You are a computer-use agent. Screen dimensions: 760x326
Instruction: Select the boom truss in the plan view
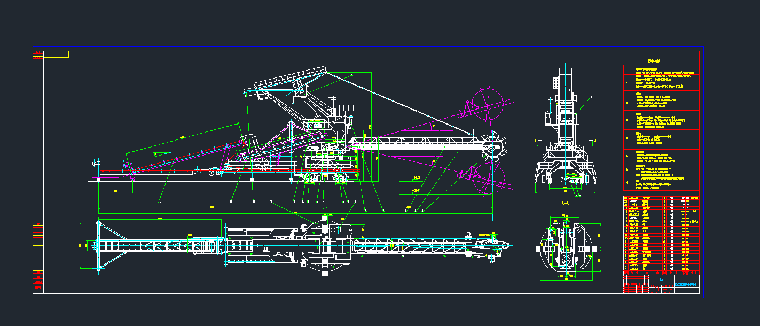click(411, 246)
